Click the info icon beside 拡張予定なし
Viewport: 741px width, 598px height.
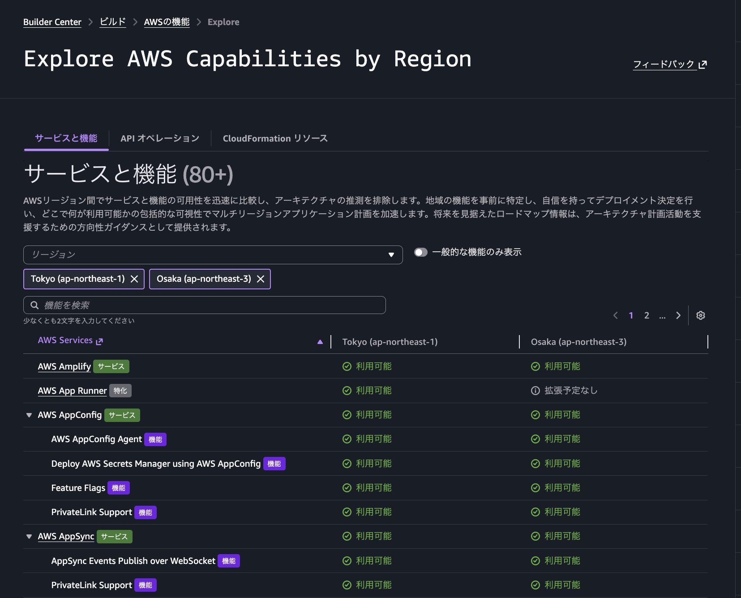(535, 390)
